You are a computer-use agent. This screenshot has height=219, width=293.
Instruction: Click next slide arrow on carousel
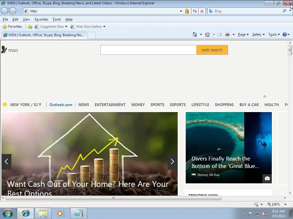(173, 162)
